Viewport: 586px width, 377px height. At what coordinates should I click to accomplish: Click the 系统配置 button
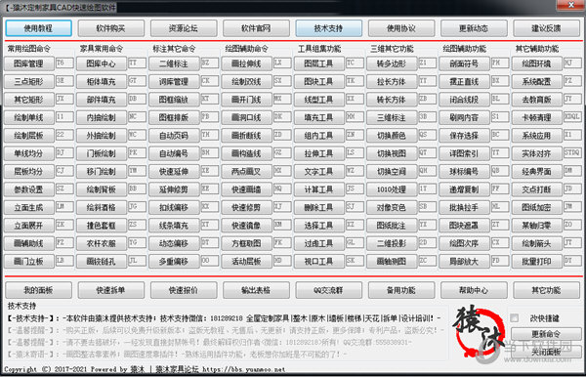[x=536, y=82]
